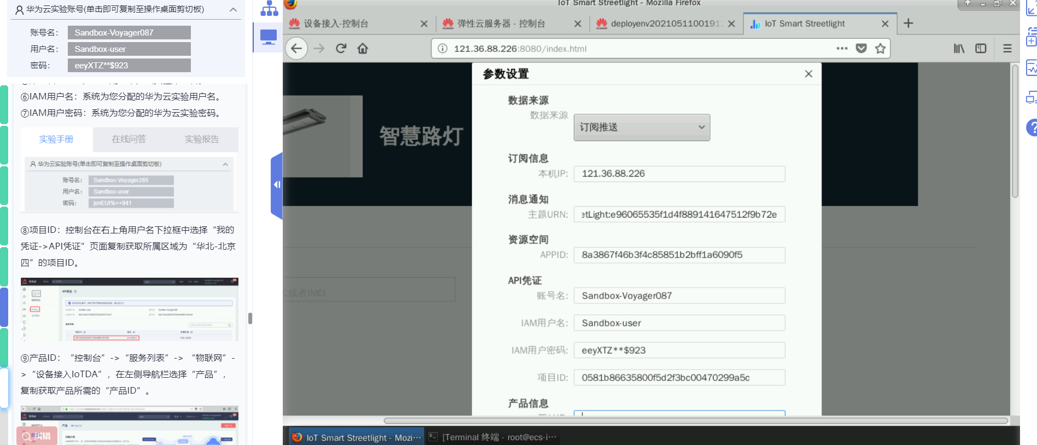Edit the APPID field
1037x445 pixels.
click(x=679, y=255)
